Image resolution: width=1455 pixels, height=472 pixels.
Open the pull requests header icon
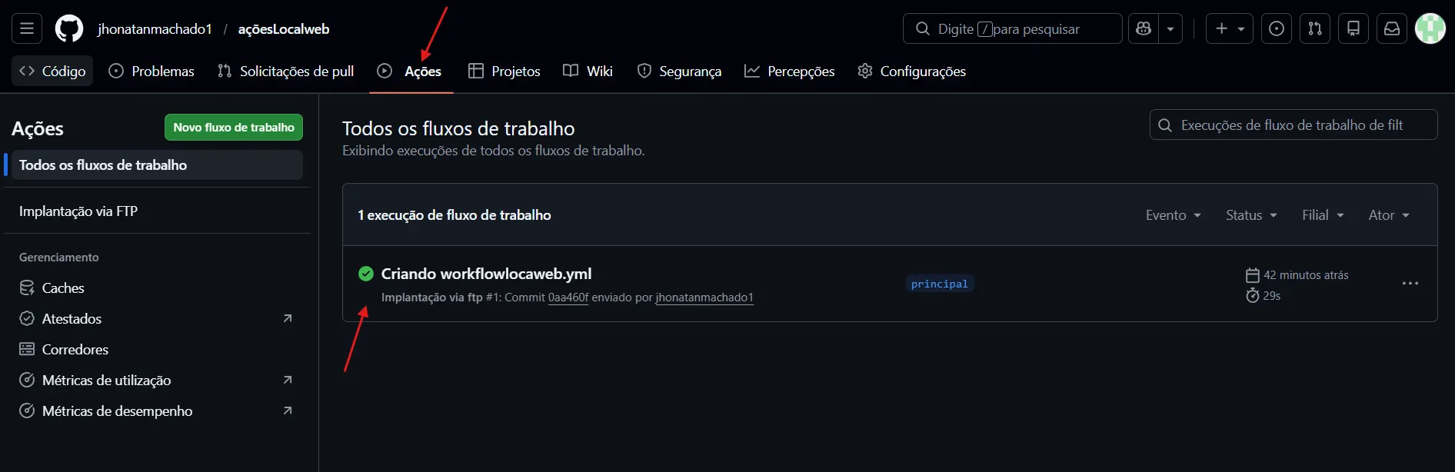click(x=1315, y=29)
